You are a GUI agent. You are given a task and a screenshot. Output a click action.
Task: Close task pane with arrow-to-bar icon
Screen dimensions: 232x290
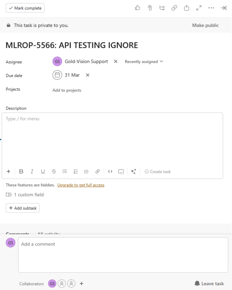pos(223,8)
